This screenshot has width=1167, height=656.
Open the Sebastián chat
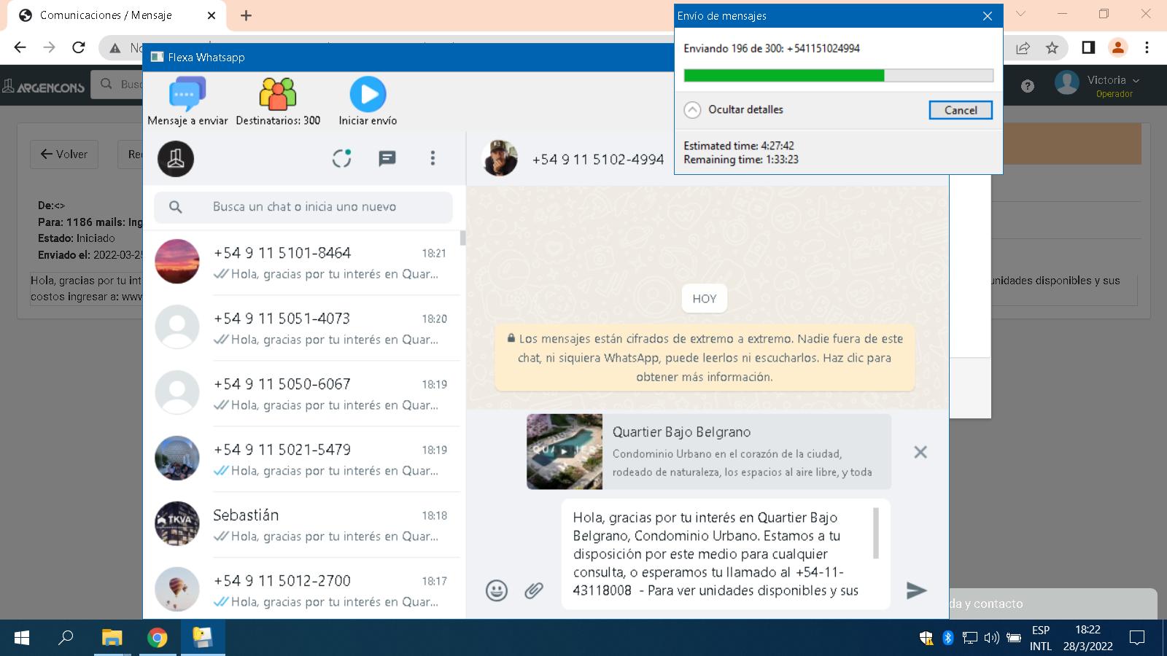pos(302,525)
